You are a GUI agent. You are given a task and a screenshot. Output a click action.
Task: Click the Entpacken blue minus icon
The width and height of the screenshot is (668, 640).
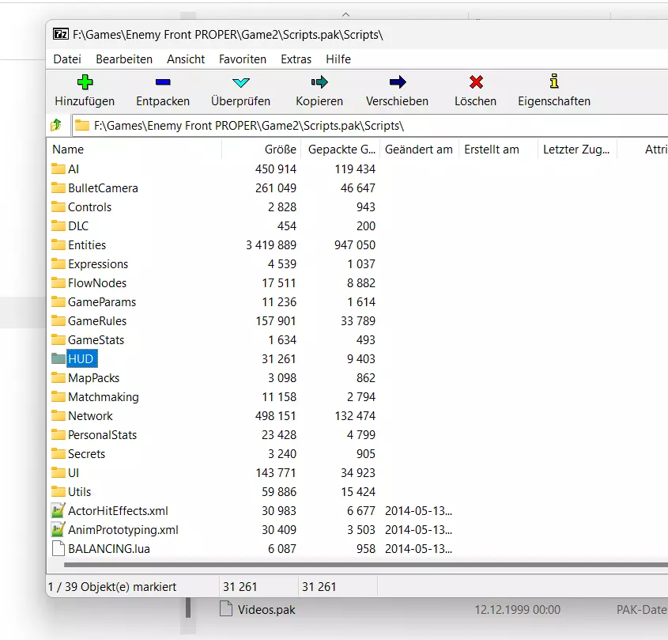tap(163, 81)
